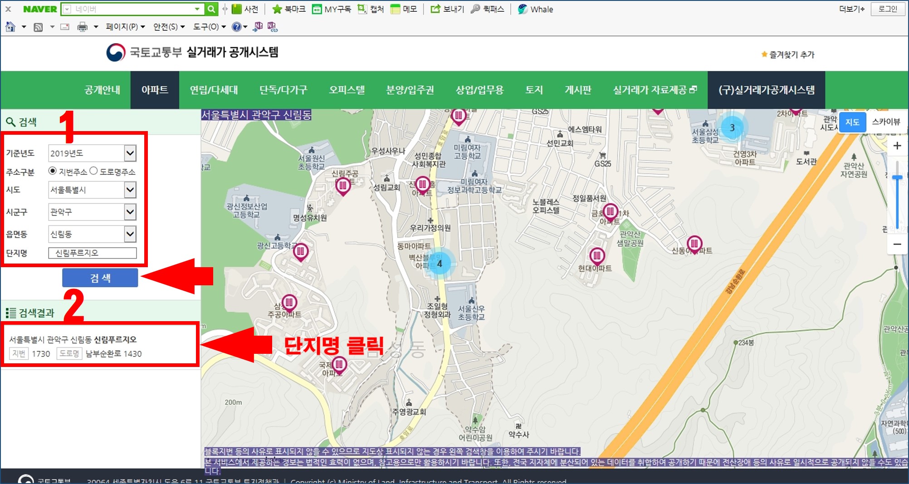Click the 로그인 login button
Screen dimensions: 909x484
[888, 9]
